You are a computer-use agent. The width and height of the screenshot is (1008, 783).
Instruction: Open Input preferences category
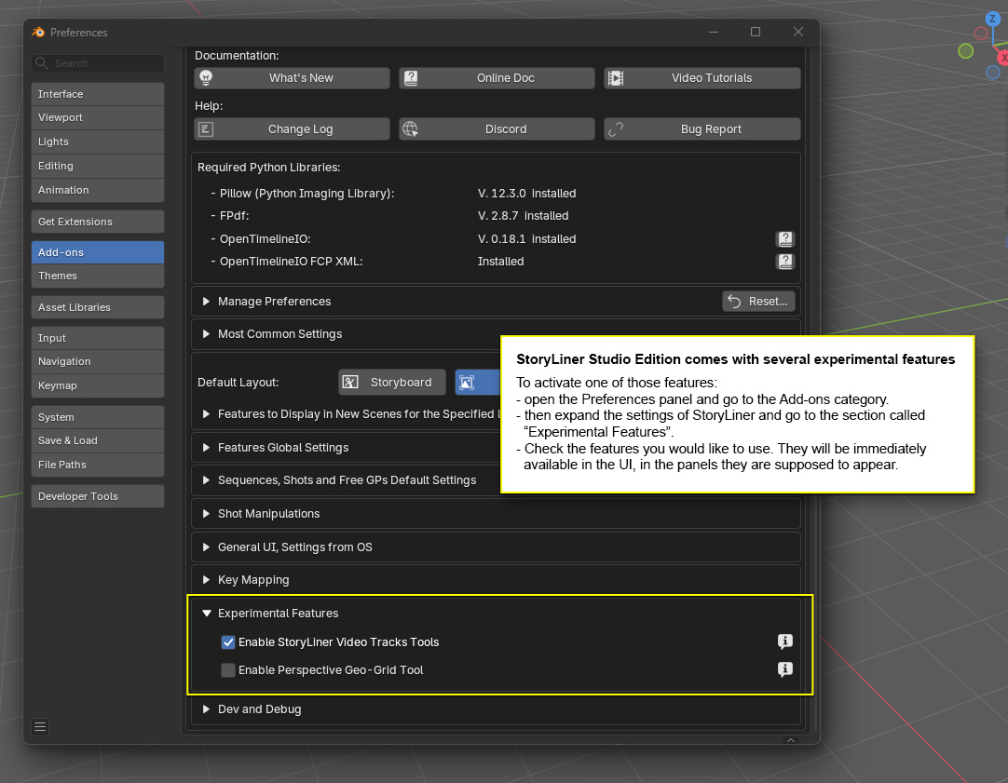[98, 338]
